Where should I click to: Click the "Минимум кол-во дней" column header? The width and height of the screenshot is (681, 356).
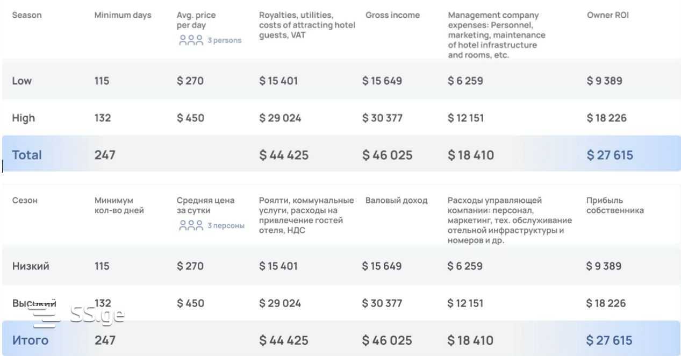coord(119,205)
